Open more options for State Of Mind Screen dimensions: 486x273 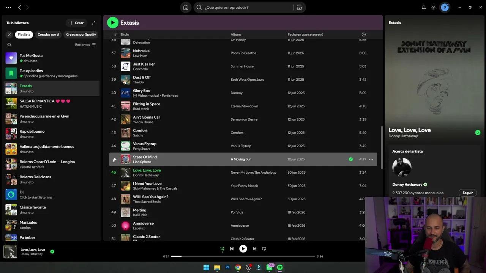click(x=371, y=159)
